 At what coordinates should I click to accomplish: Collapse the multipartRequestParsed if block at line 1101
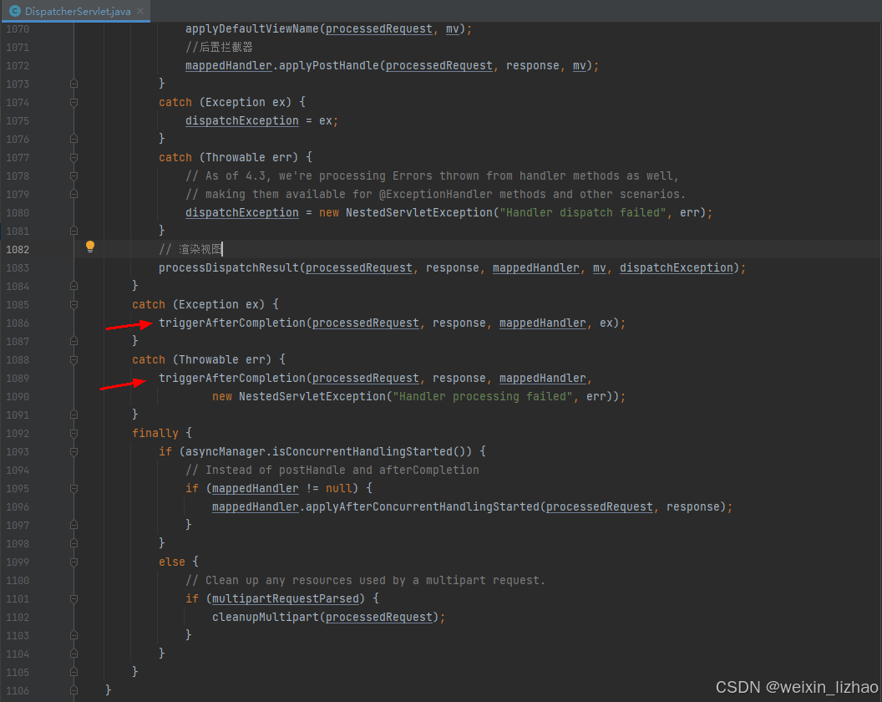(x=73, y=599)
